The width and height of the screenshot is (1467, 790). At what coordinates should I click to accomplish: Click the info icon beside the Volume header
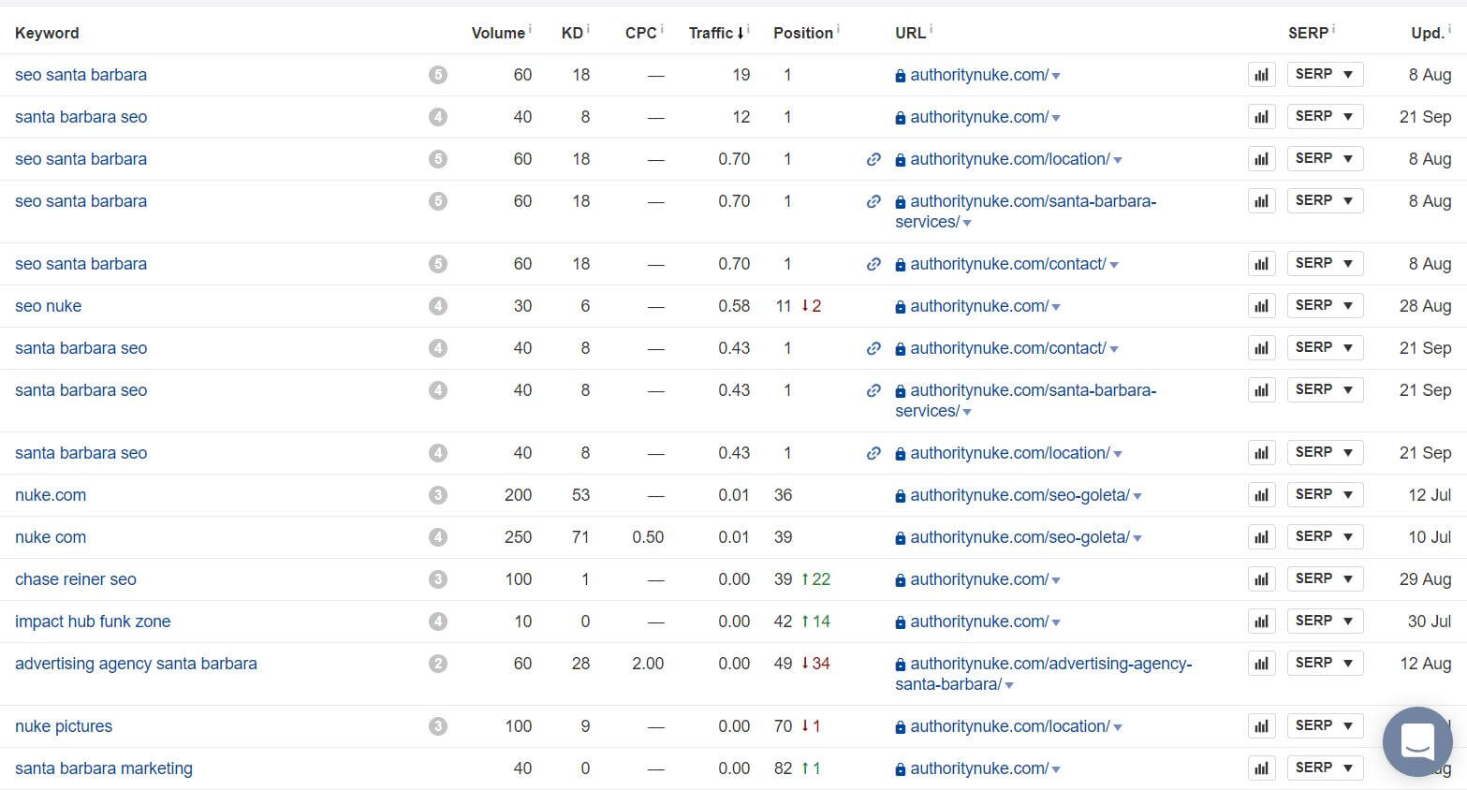coord(530,29)
